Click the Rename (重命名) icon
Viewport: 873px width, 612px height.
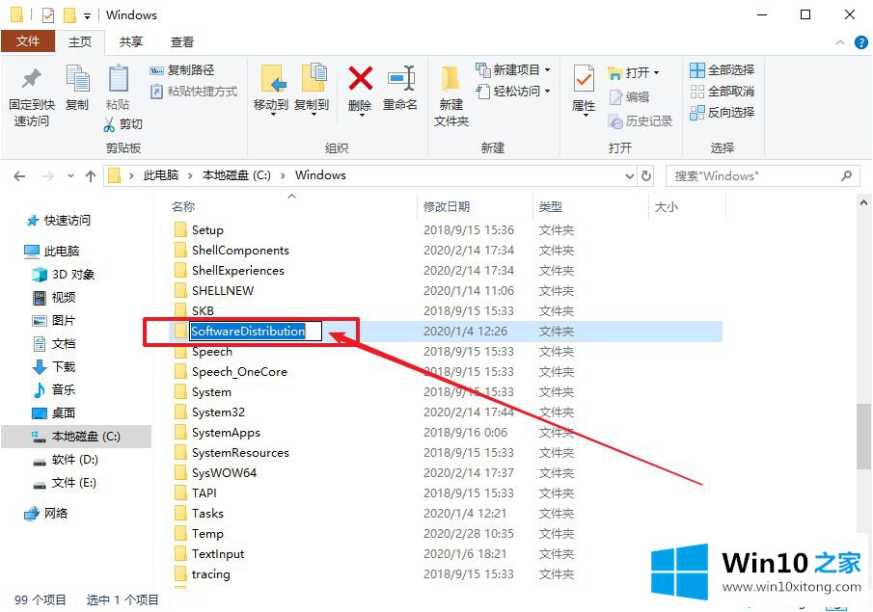coord(401,78)
